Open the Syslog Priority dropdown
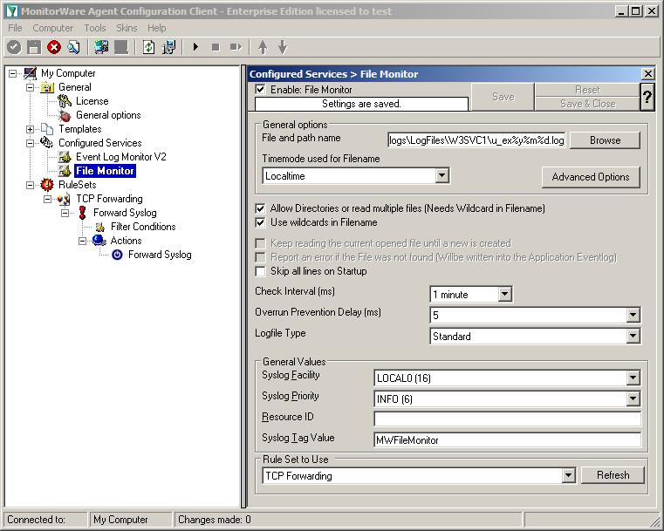The width and height of the screenshot is (664, 531). pyautogui.click(x=633, y=398)
